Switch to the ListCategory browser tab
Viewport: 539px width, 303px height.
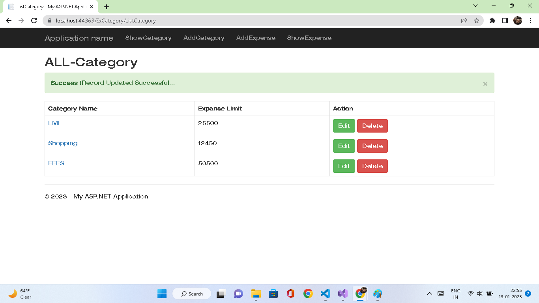click(47, 6)
